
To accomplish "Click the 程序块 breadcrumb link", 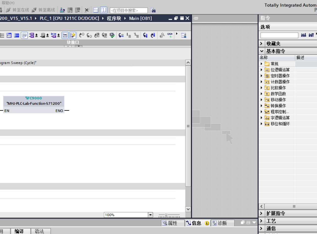I will [x=114, y=18].
